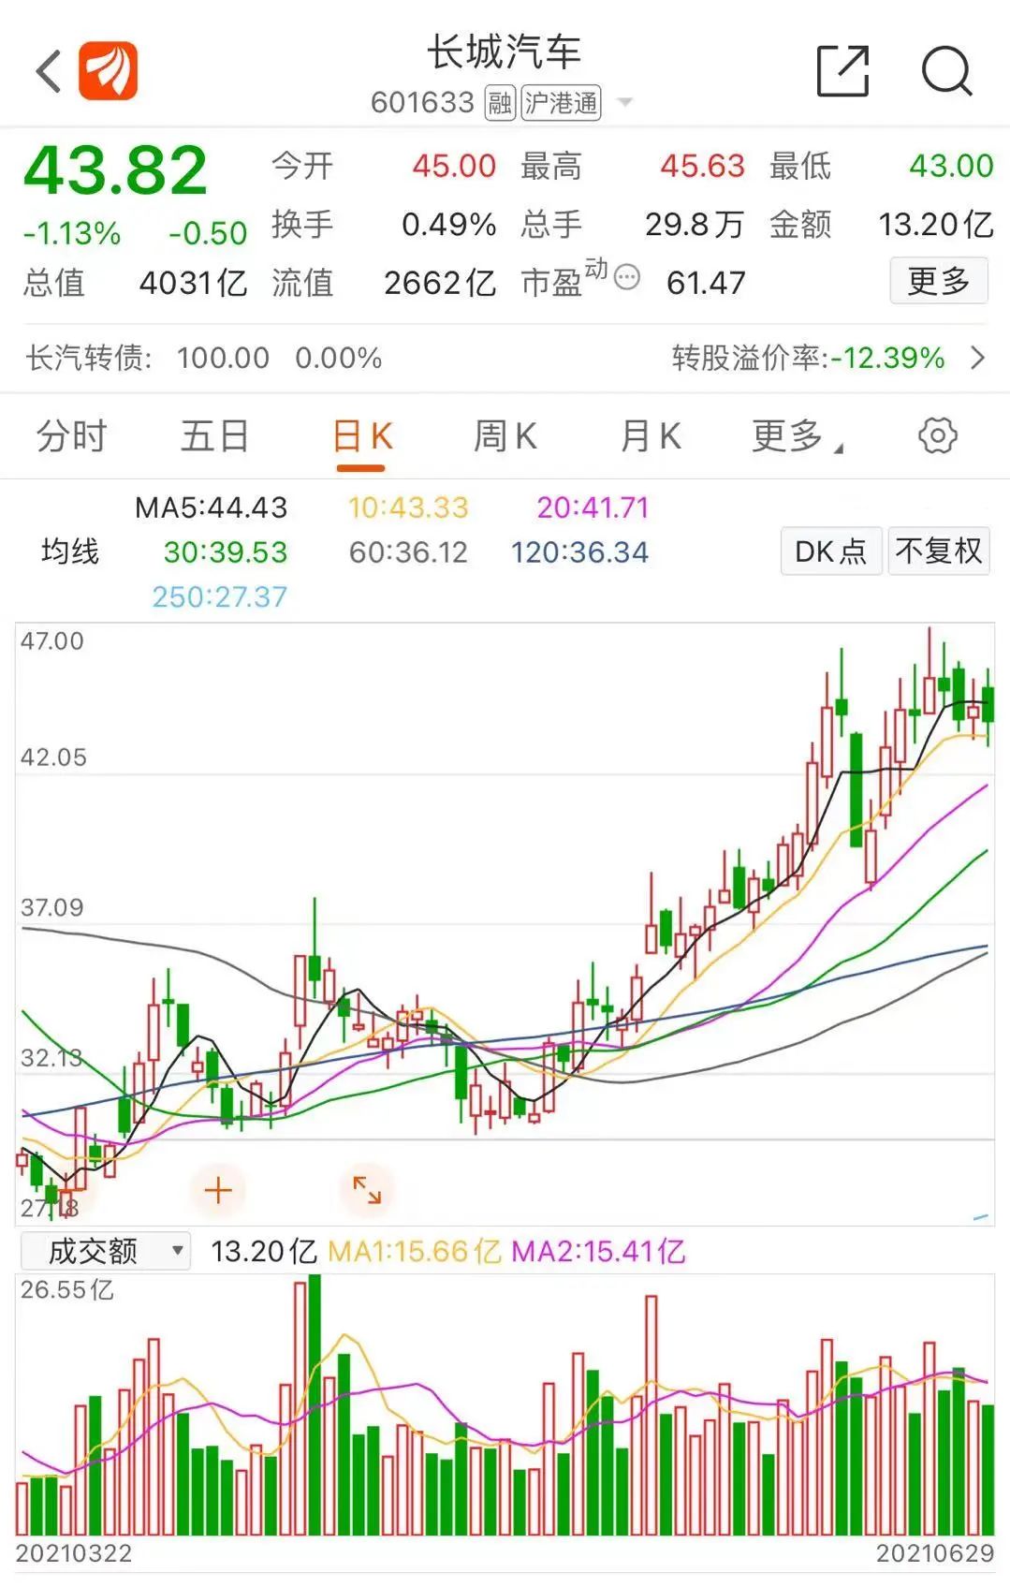The width and height of the screenshot is (1010, 1587).
Task: Expand the dropdown arrow beside the stock code
Action: (x=624, y=102)
